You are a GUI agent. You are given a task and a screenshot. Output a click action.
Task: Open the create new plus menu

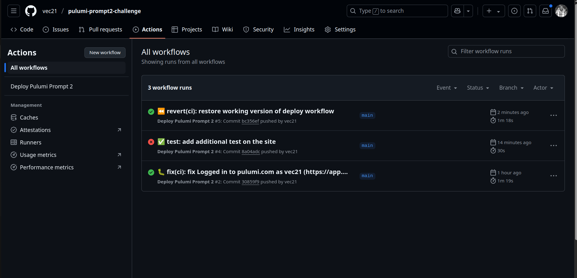click(494, 11)
